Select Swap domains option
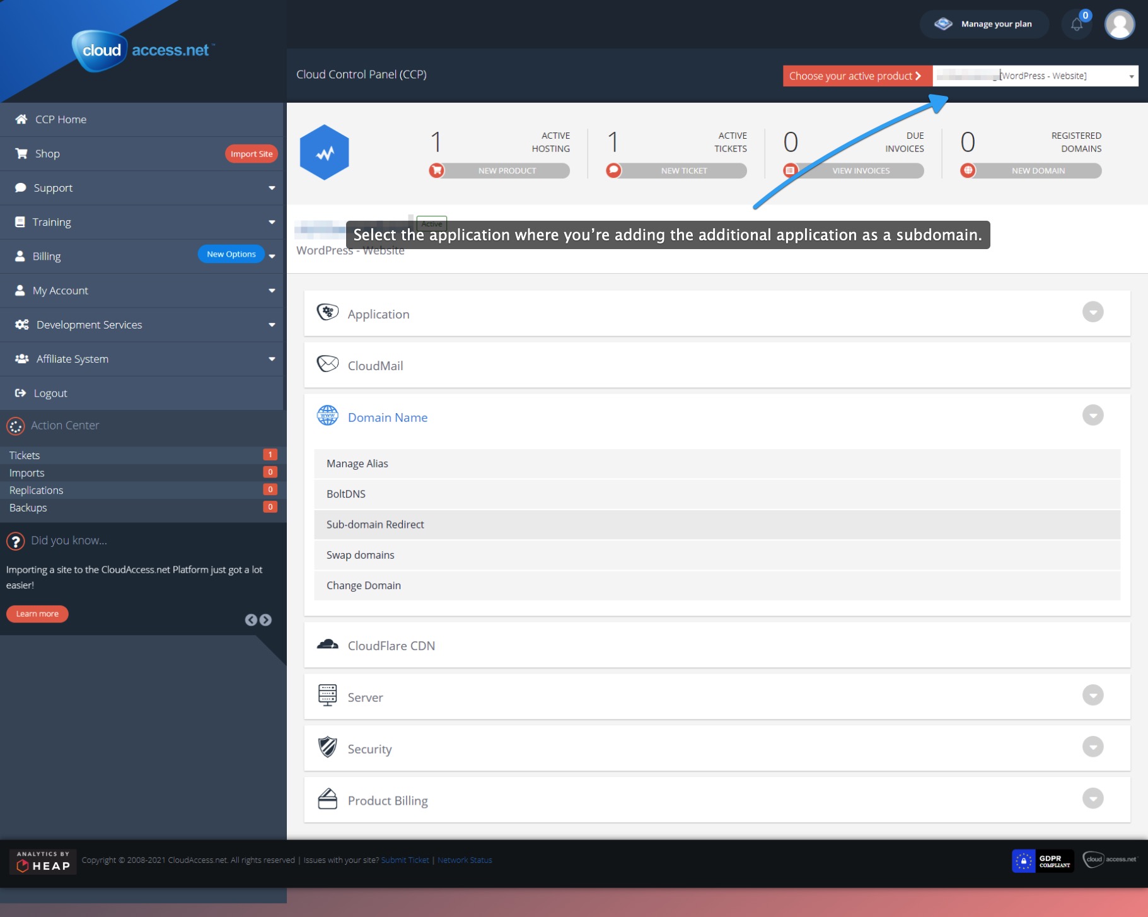Image resolution: width=1148 pixels, height=917 pixels. (717, 555)
